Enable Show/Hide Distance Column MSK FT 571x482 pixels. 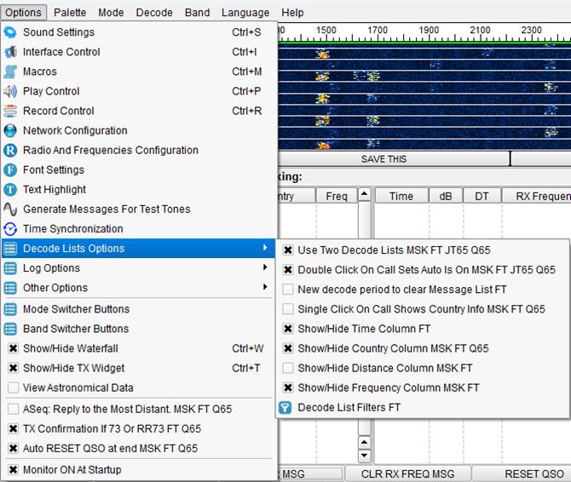[x=288, y=368]
